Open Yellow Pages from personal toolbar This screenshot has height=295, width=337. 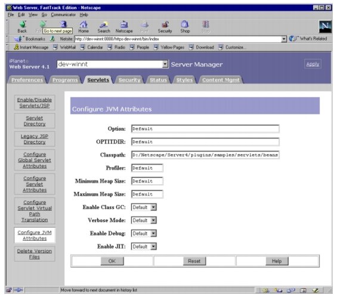pos(169,47)
